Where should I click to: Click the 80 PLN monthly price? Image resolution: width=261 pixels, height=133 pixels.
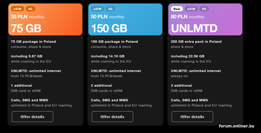coord(187,17)
